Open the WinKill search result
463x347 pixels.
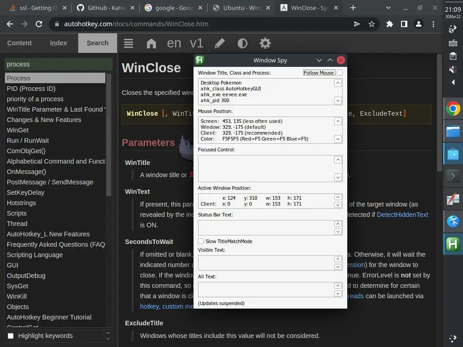[17, 296]
